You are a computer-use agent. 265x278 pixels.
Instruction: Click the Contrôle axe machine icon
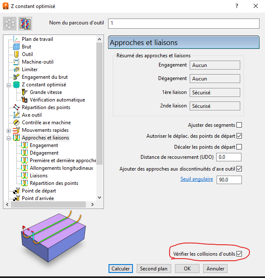pos(16,123)
